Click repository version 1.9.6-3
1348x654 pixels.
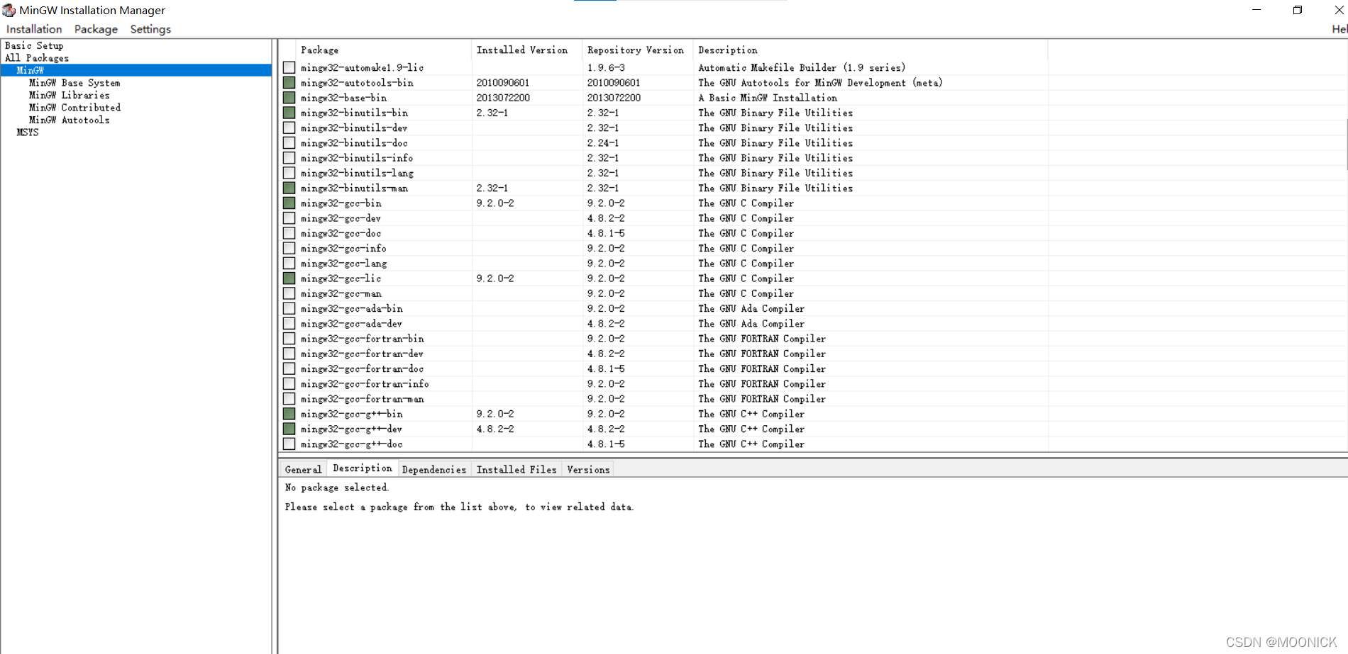pos(606,67)
